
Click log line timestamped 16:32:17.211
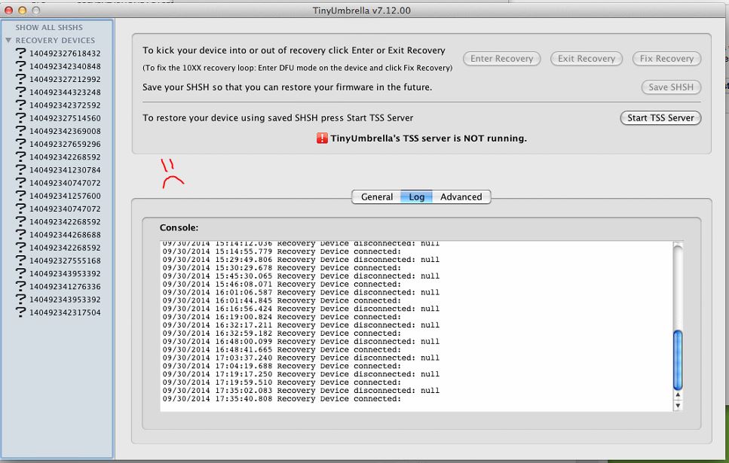301,325
